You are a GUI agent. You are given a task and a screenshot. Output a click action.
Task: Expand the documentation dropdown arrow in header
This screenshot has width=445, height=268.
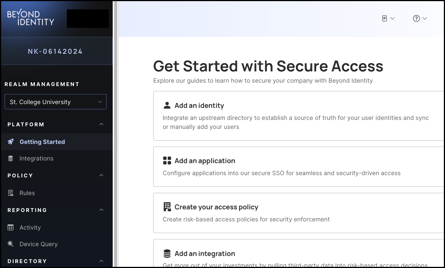392,18
